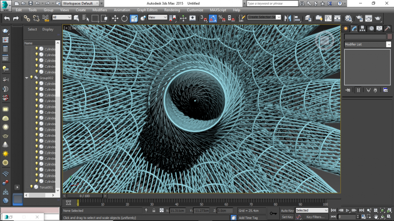
Task: Switch to the Modify command panel tab
Action: (354, 28)
